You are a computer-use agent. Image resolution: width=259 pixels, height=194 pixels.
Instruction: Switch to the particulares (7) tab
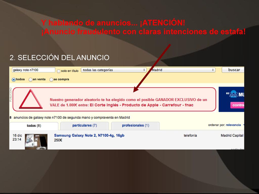point(84,126)
